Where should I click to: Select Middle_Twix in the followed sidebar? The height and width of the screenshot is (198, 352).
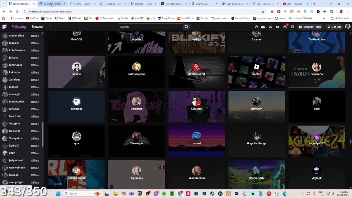[x=21, y=102]
